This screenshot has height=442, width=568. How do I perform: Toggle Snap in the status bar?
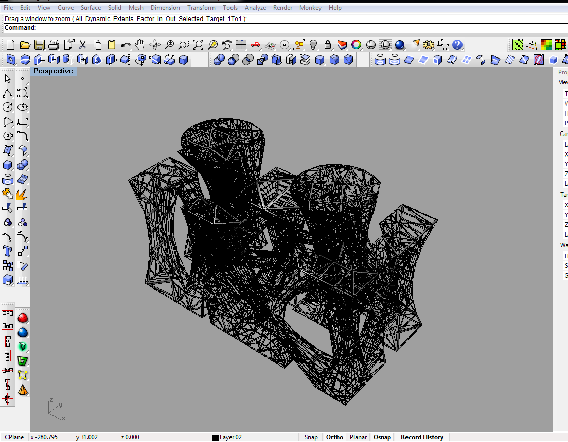point(311,437)
